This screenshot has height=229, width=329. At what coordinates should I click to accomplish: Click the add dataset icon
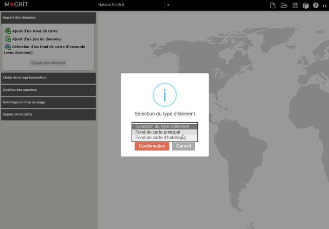tap(8, 39)
